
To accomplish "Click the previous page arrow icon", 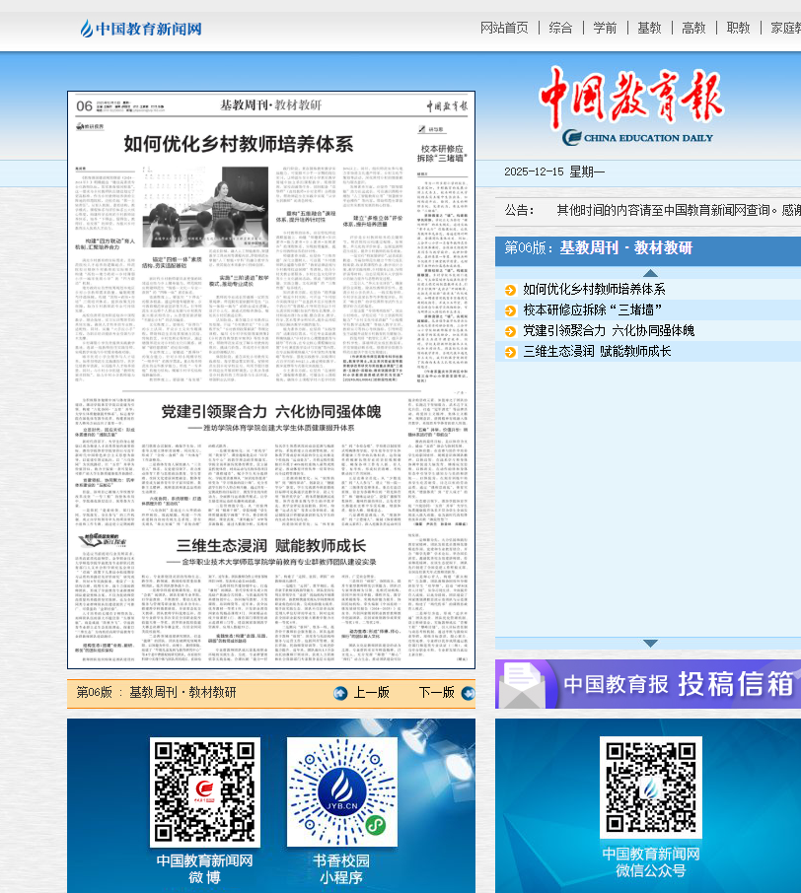I will tap(340, 693).
